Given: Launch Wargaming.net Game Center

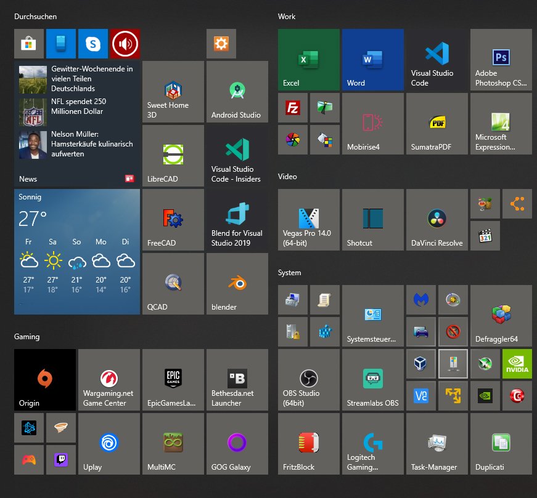Looking at the screenshot, I should tap(109, 380).
